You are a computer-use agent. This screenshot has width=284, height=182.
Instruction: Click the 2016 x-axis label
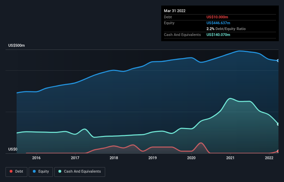pyautogui.click(x=36, y=158)
